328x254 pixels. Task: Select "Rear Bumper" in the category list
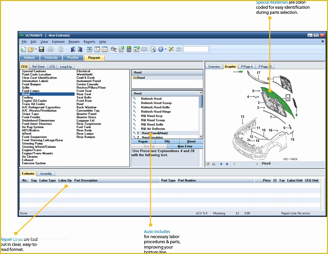(86, 137)
